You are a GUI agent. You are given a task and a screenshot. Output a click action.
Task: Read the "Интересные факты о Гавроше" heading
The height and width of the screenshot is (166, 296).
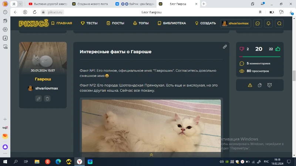(115, 52)
